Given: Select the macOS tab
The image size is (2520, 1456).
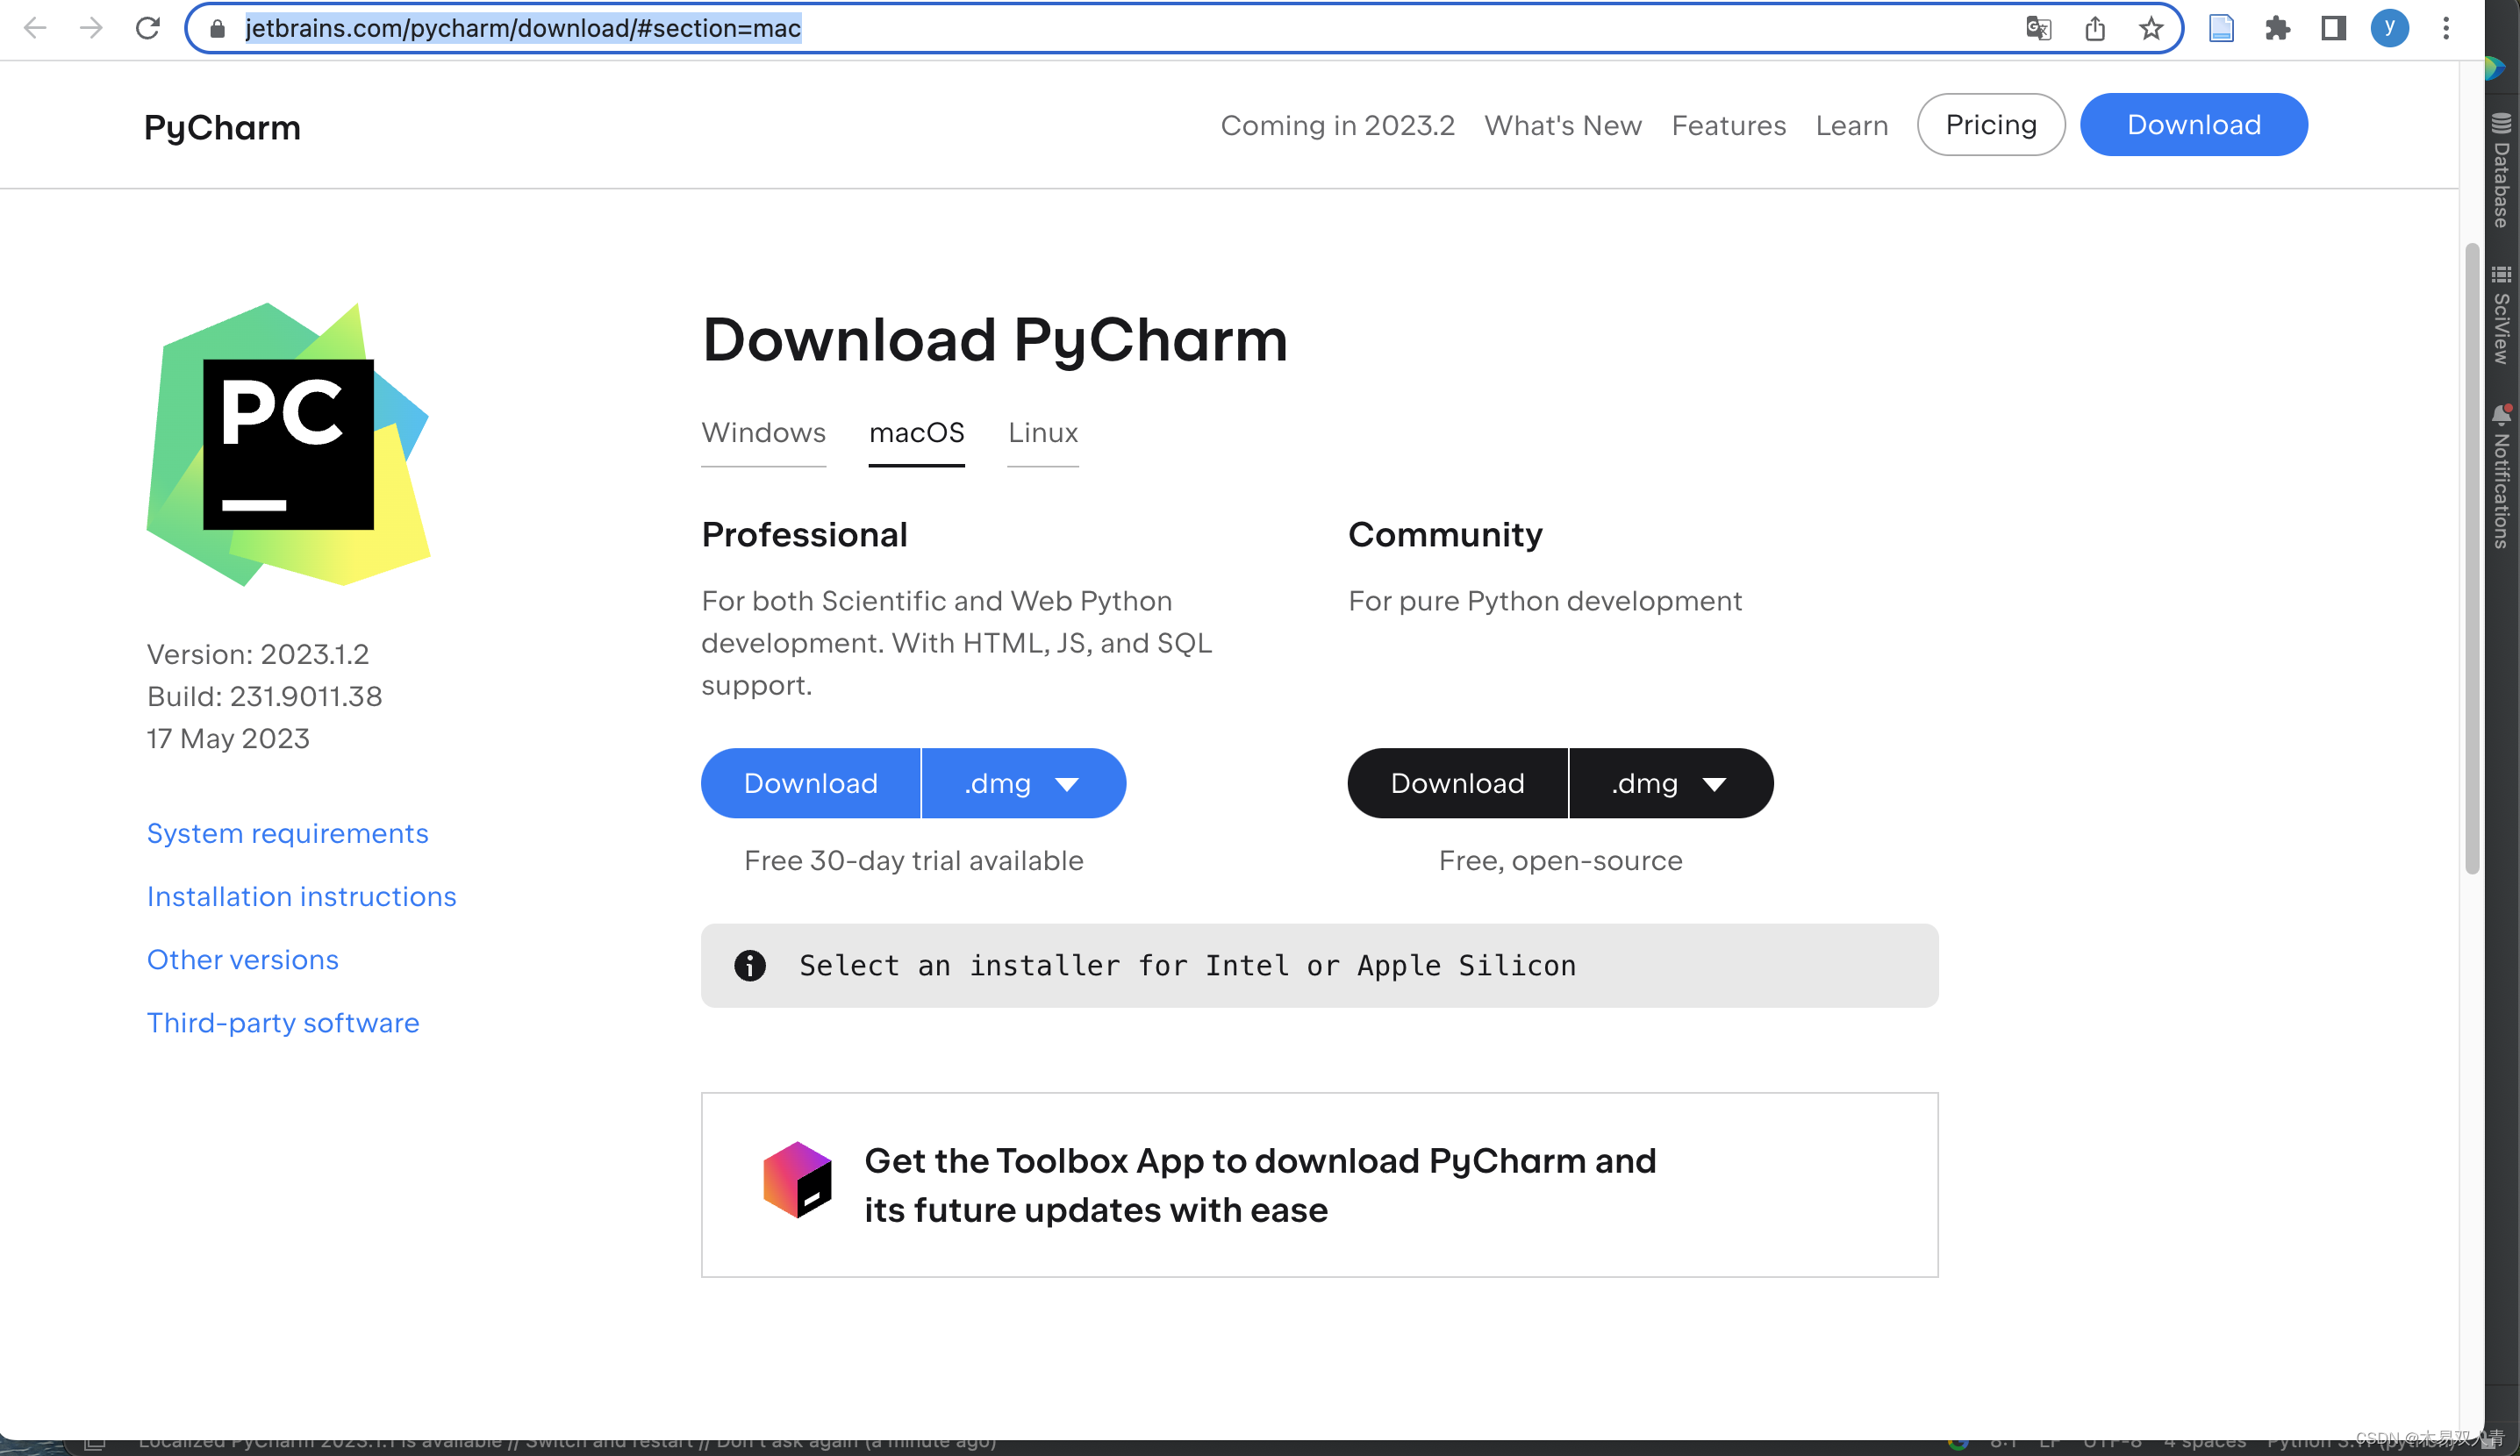Looking at the screenshot, I should (916, 432).
